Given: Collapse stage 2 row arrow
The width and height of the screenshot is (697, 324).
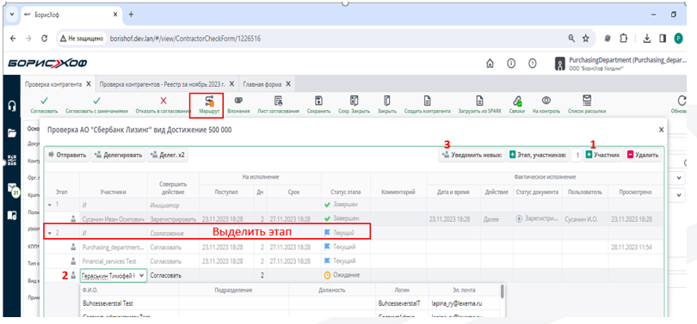Looking at the screenshot, I should tap(49, 233).
